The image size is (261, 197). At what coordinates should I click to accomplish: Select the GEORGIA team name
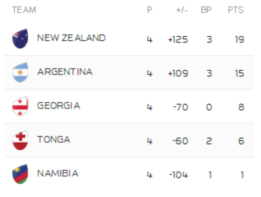pyautogui.click(x=58, y=106)
